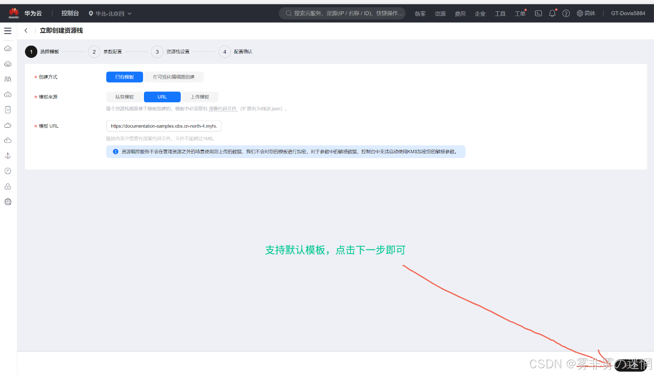This screenshot has width=654, height=375.
Task: Open the CloudShell terminal icon
Action: (x=538, y=14)
